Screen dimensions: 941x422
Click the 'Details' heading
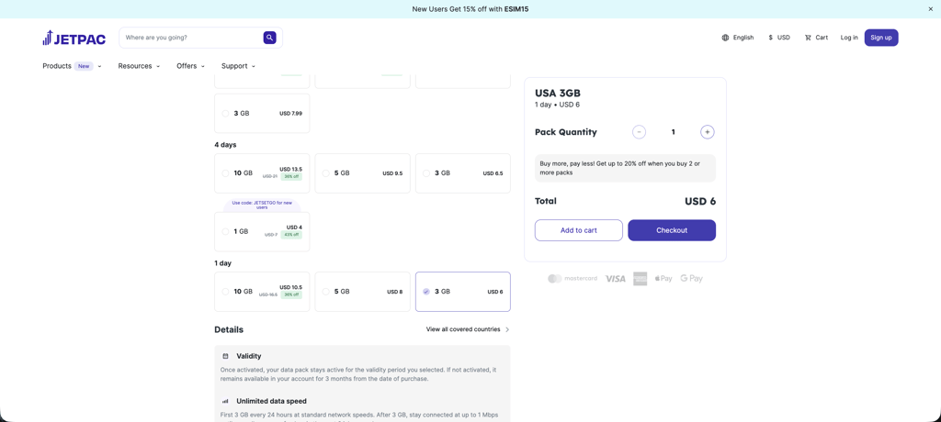(229, 329)
